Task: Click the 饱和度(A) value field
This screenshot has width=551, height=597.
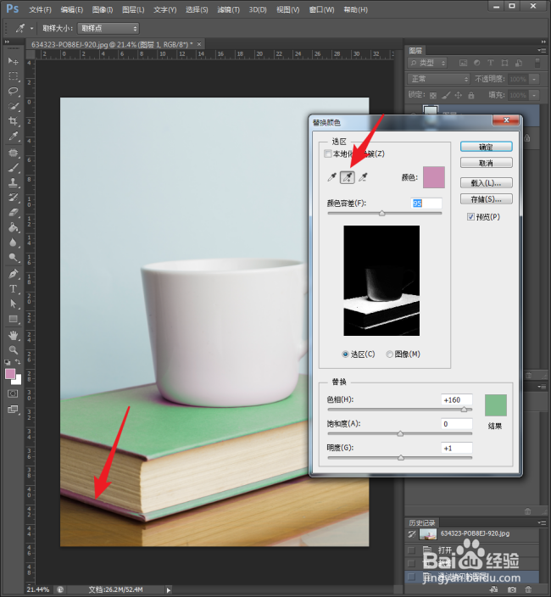Action: [x=457, y=424]
